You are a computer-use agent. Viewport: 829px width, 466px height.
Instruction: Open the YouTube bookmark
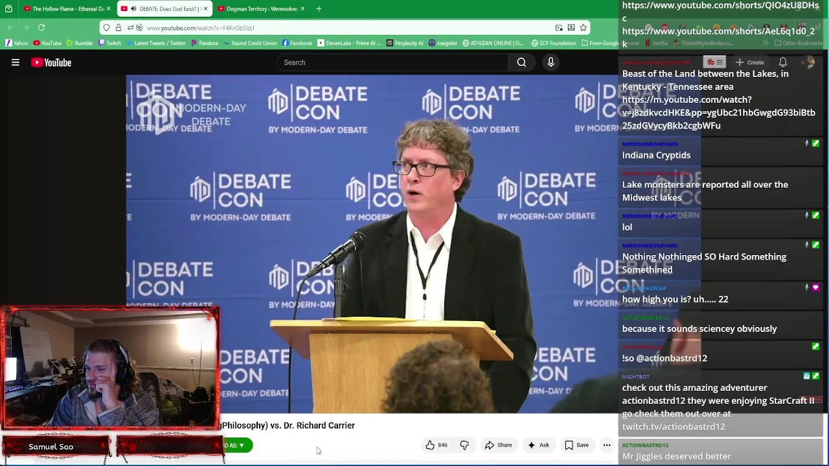tap(47, 43)
